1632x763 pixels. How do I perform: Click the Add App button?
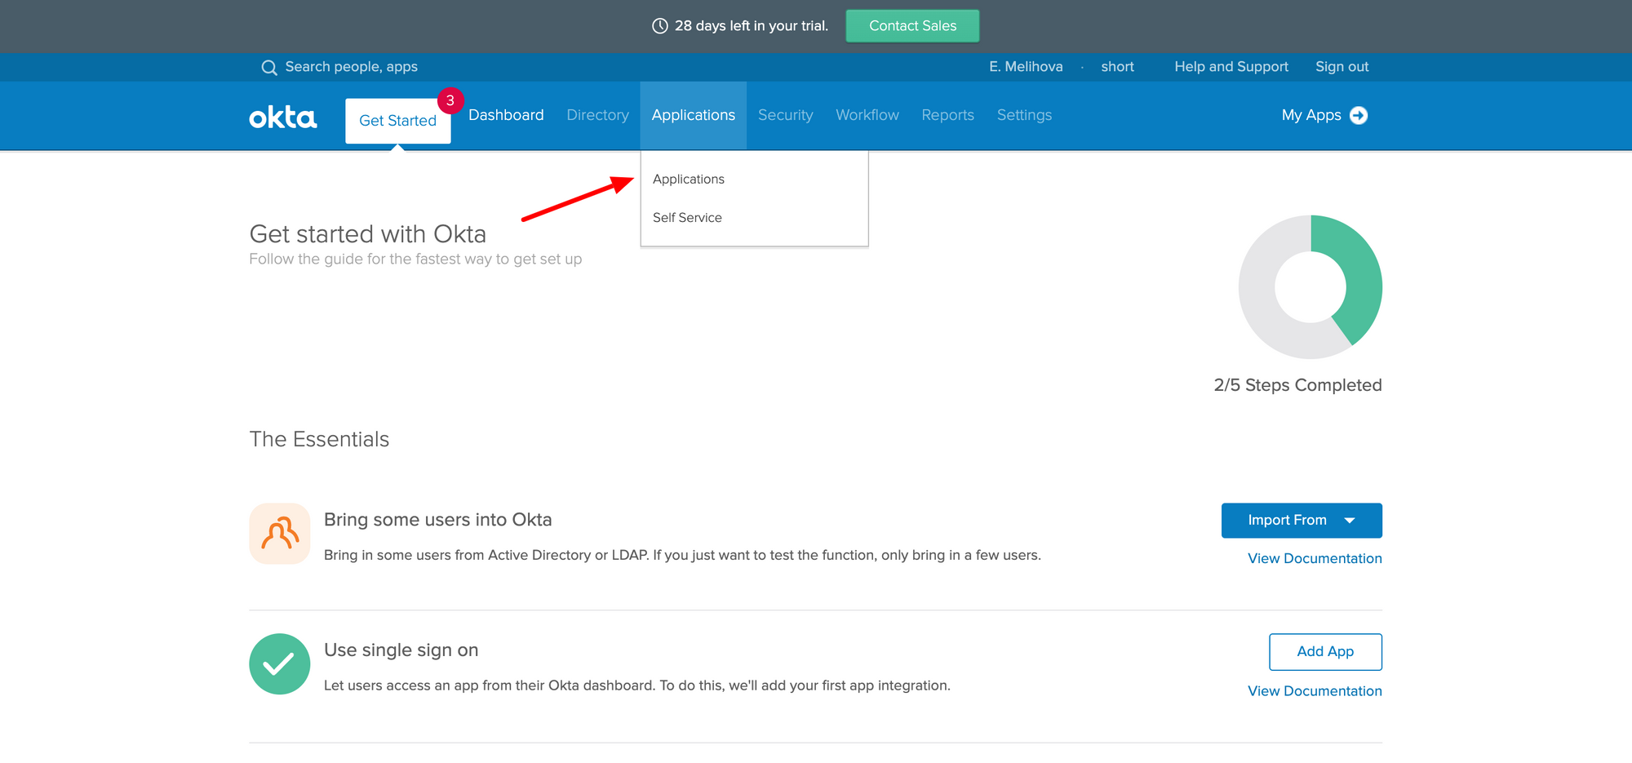(1325, 652)
